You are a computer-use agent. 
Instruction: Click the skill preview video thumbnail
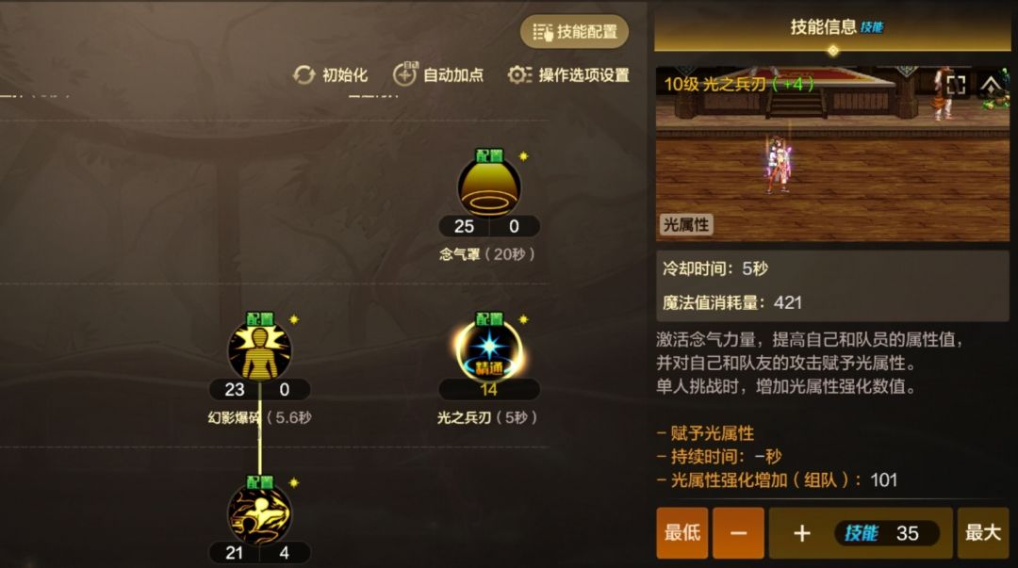[x=833, y=154]
